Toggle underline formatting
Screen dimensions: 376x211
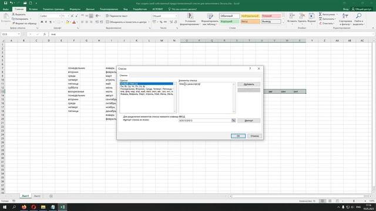51,22
